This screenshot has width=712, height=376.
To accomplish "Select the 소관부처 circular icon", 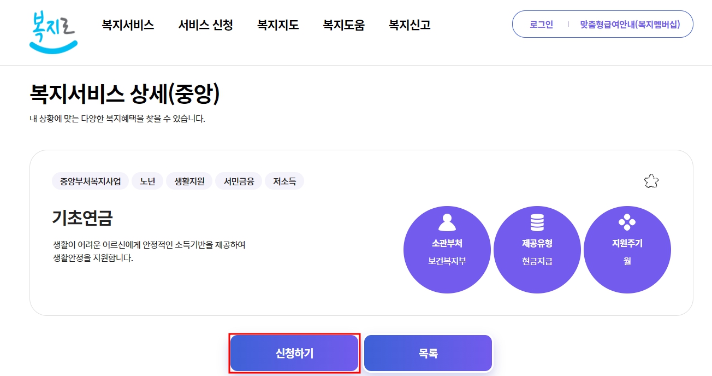I will 447,249.
